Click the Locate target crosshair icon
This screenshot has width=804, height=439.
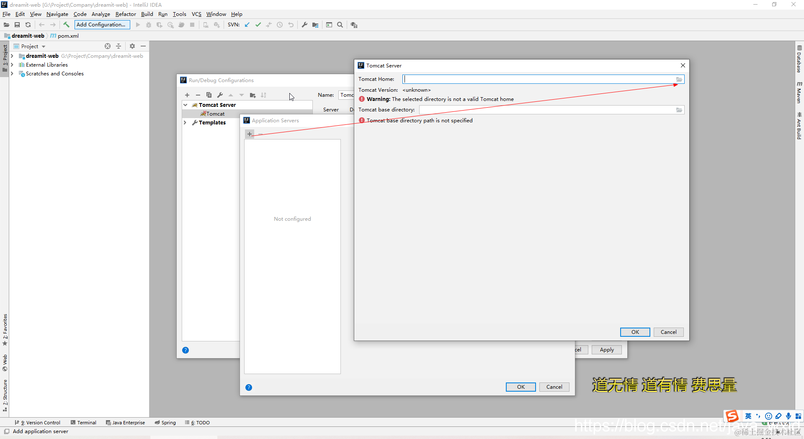pyautogui.click(x=108, y=46)
